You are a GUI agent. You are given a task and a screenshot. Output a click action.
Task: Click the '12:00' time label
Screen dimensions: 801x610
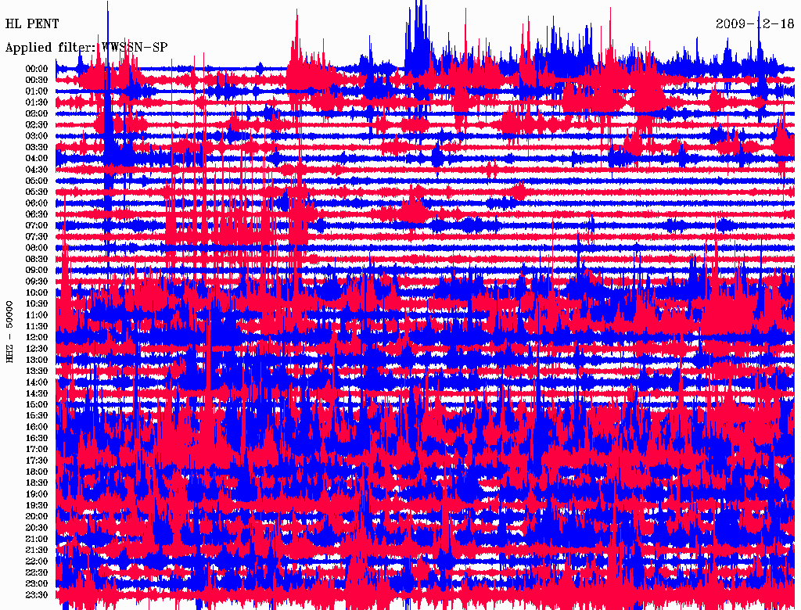(x=37, y=338)
